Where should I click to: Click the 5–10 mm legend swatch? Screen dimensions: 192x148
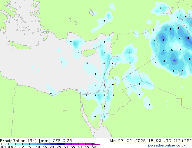(33, 144)
